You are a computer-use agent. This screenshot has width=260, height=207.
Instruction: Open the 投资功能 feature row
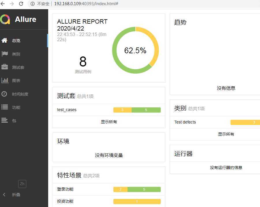click(109, 201)
